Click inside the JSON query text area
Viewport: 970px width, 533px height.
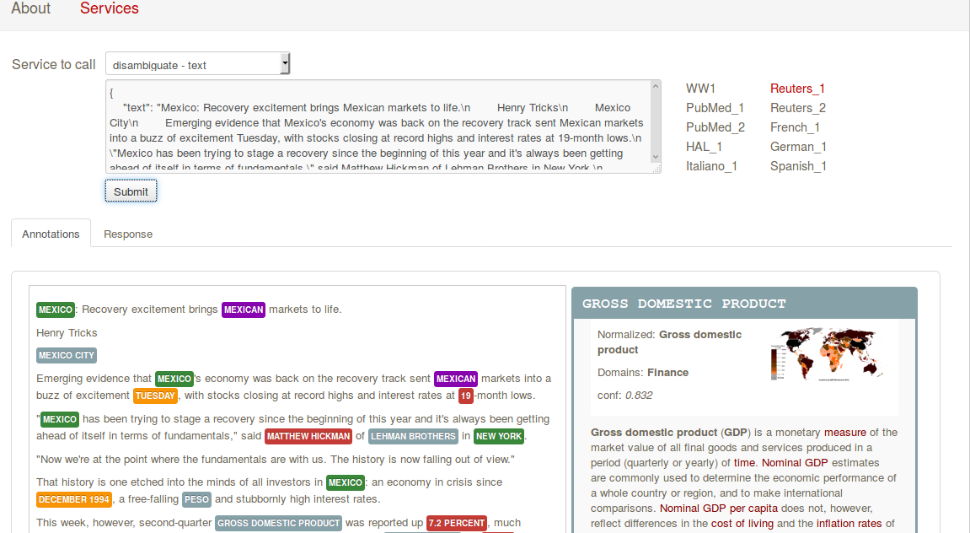[378, 127]
